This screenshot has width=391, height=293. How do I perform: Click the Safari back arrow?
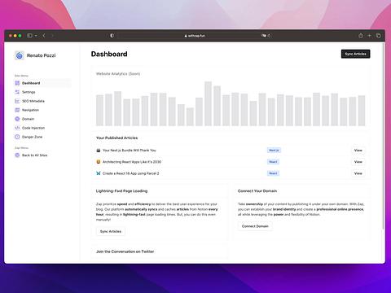tap(44, 36)
